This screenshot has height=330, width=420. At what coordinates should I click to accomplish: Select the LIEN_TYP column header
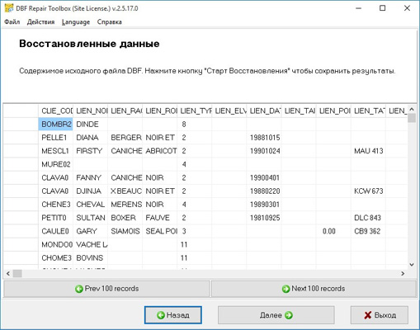pos(195,111)
